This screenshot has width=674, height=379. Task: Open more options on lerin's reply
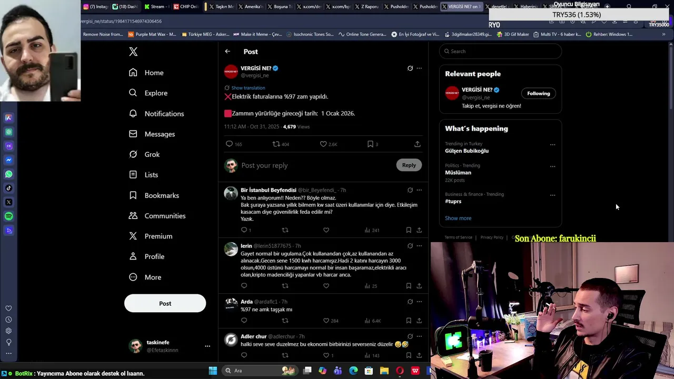click(419, 246)
